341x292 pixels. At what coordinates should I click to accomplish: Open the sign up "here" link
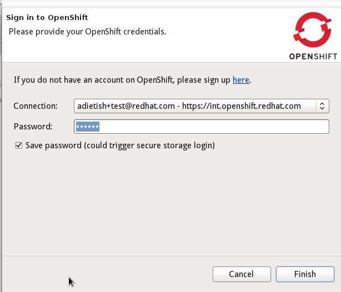[240, 80]
